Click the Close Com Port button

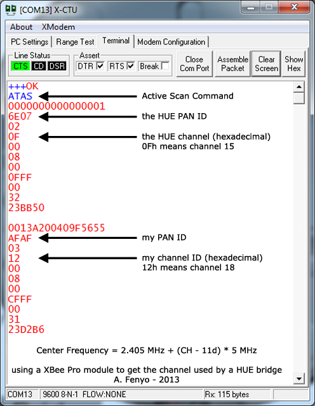pyautogui.click(x=194, y=64)
